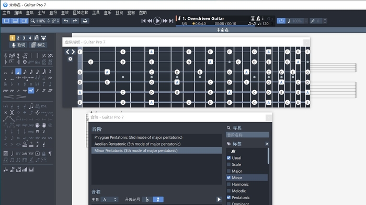Select the quarter note duration icon
The height and width of the screenshot is (205, 366).
[18, 72]
